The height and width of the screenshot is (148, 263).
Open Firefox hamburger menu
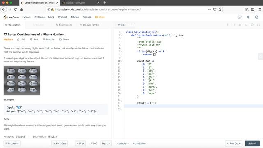pyautogui.click(x=260, y=9)
